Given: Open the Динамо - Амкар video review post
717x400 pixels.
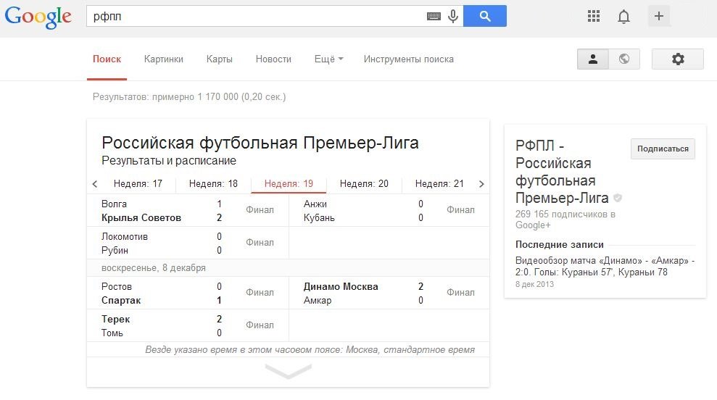Looking at the screenshot, I should (x=605, y=266).
